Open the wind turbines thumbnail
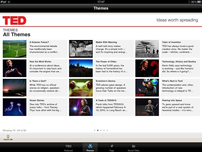 point(15,49)
